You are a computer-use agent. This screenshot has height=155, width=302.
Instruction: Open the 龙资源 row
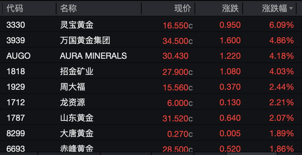[151, 102]
